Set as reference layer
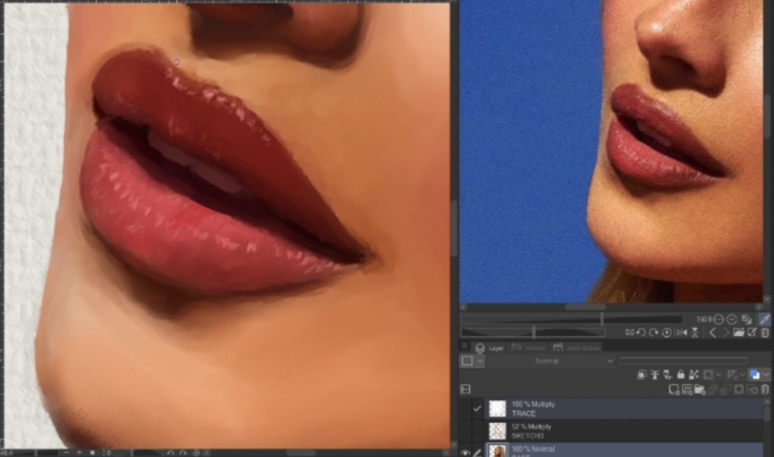Viewport: 774px width, 457px height. (655, 374)
